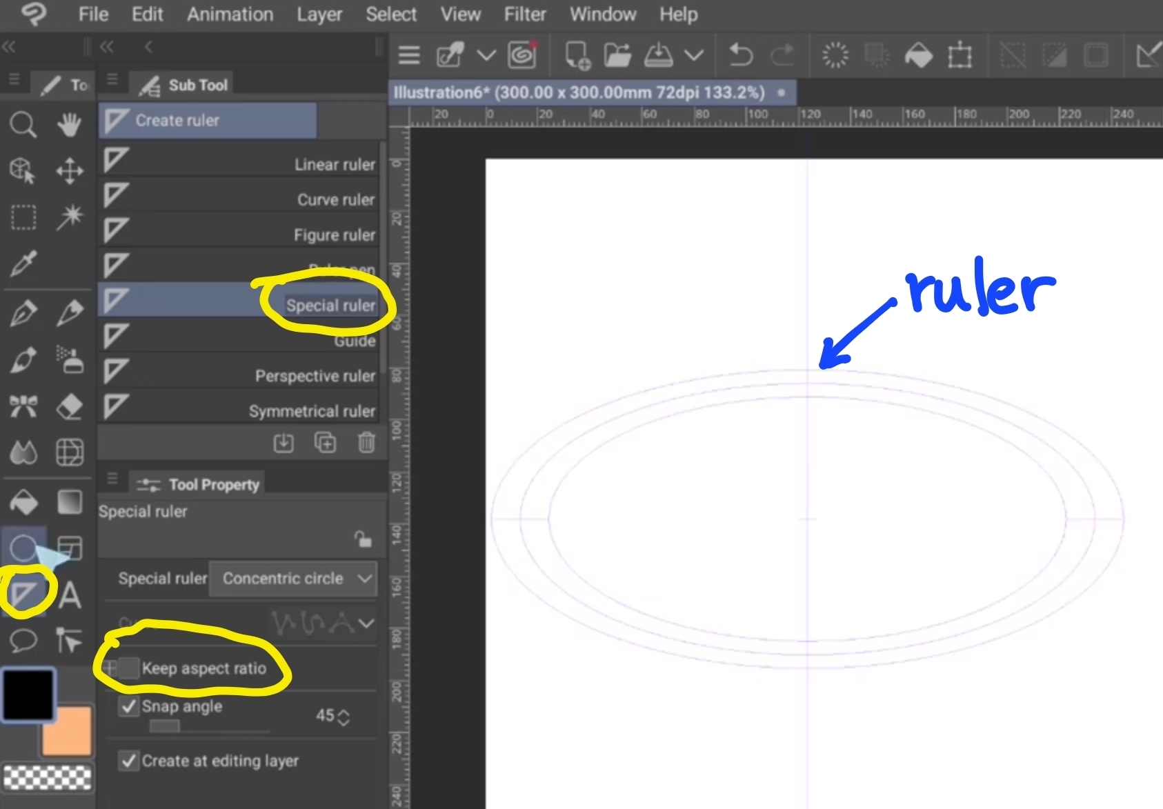Click the Undo arrow in toolbar

tap(740, 54)
